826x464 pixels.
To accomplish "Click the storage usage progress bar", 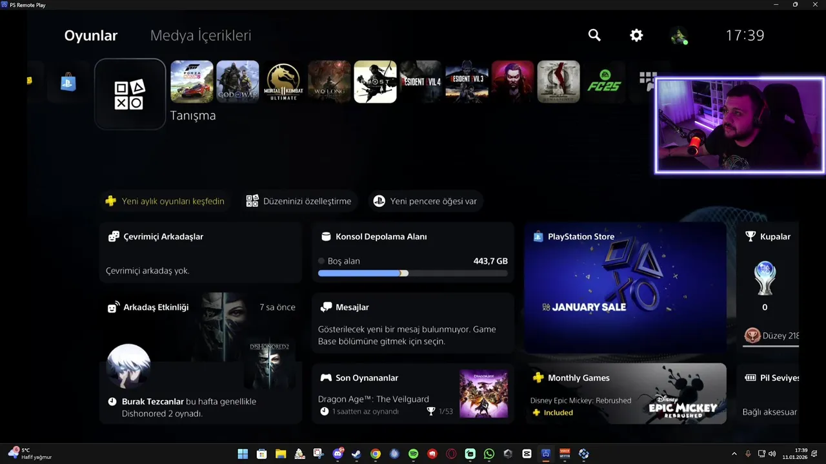I will [x=413, y=273].
